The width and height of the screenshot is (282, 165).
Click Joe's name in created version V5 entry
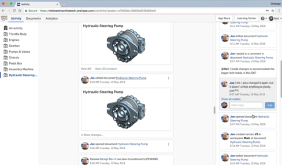pyautogui.click(x=232, y=134)
